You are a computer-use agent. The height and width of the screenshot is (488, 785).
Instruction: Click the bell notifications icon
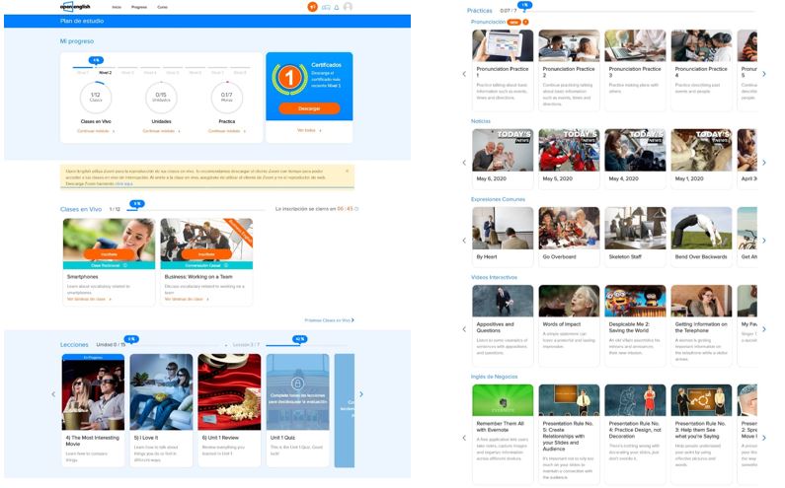point(337,7)
